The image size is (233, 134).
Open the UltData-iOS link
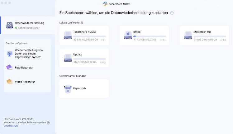coord(11,126)
